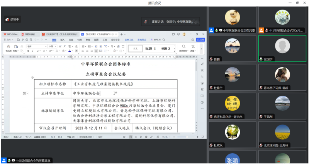
Task: Toggle character shading gray A button
Action: pos(76,51)
